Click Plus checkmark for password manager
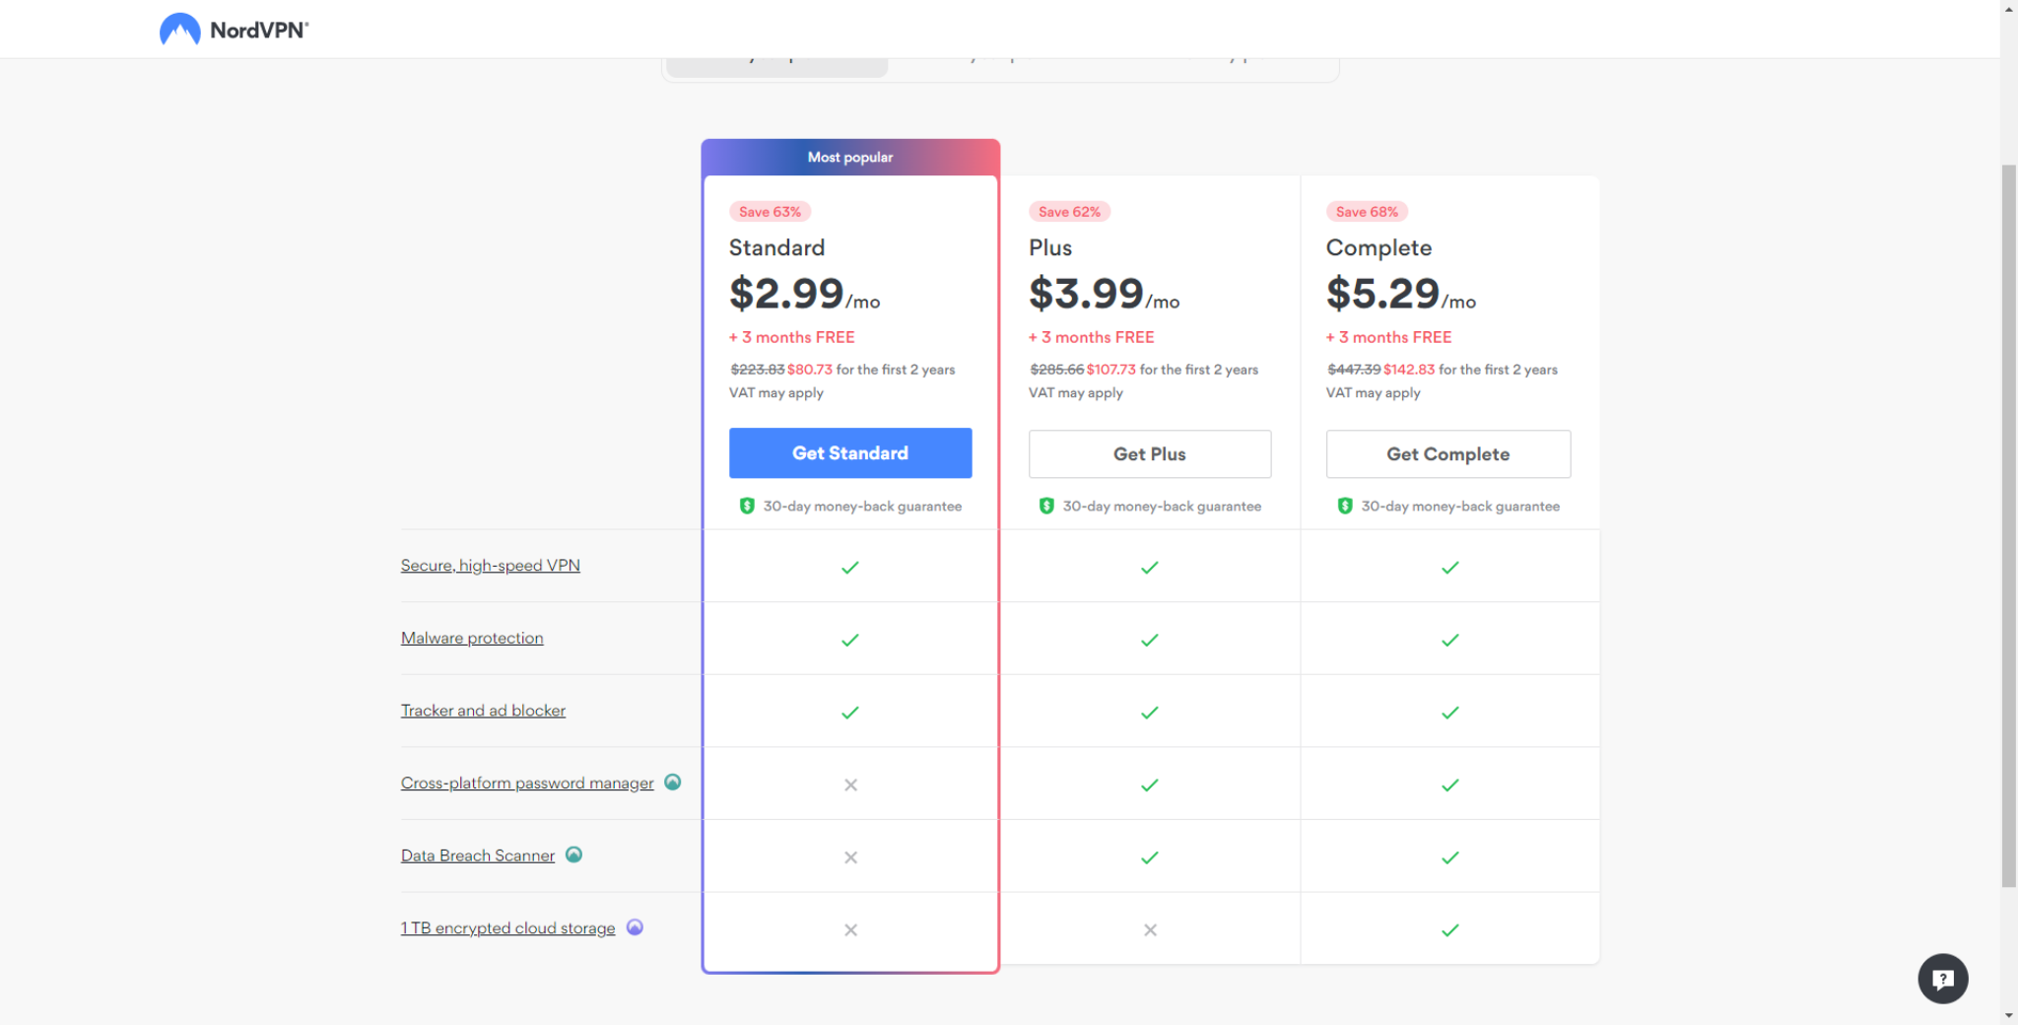Viewport: 2018px width, 1025px height. pyautogui.click(x=1150, y=785)
